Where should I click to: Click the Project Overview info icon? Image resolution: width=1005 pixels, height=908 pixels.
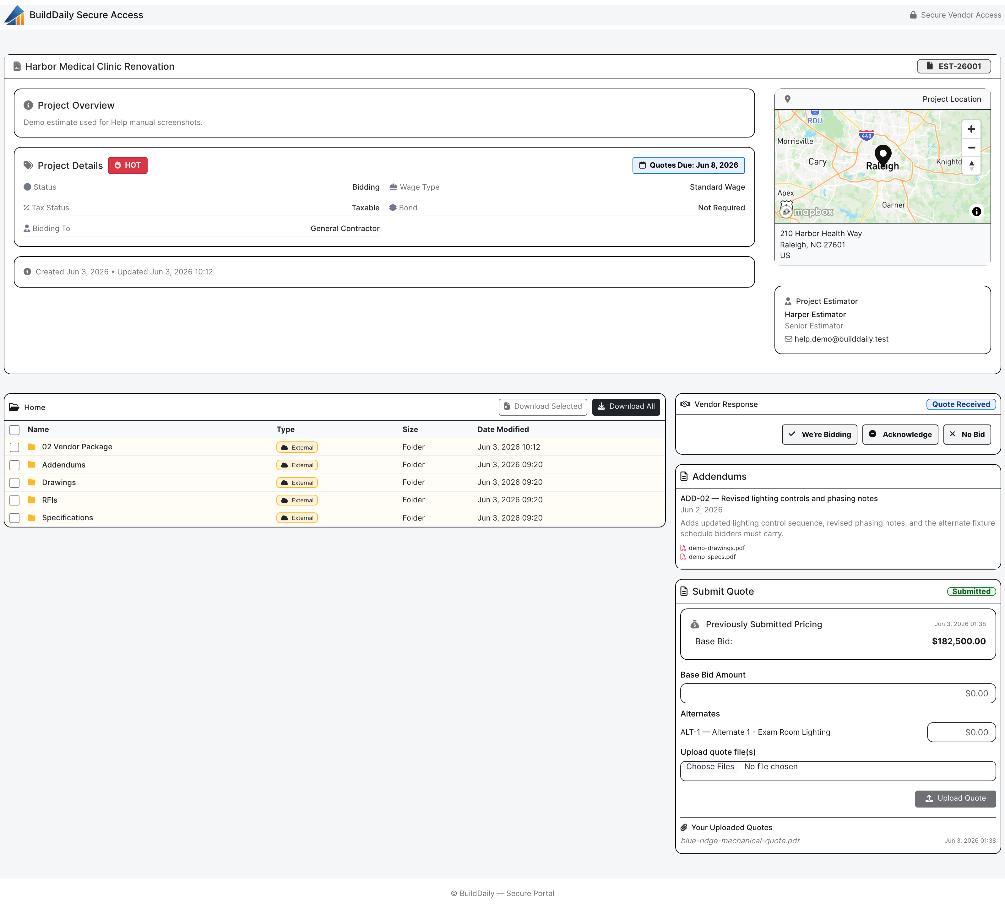(x=28, y=105)
